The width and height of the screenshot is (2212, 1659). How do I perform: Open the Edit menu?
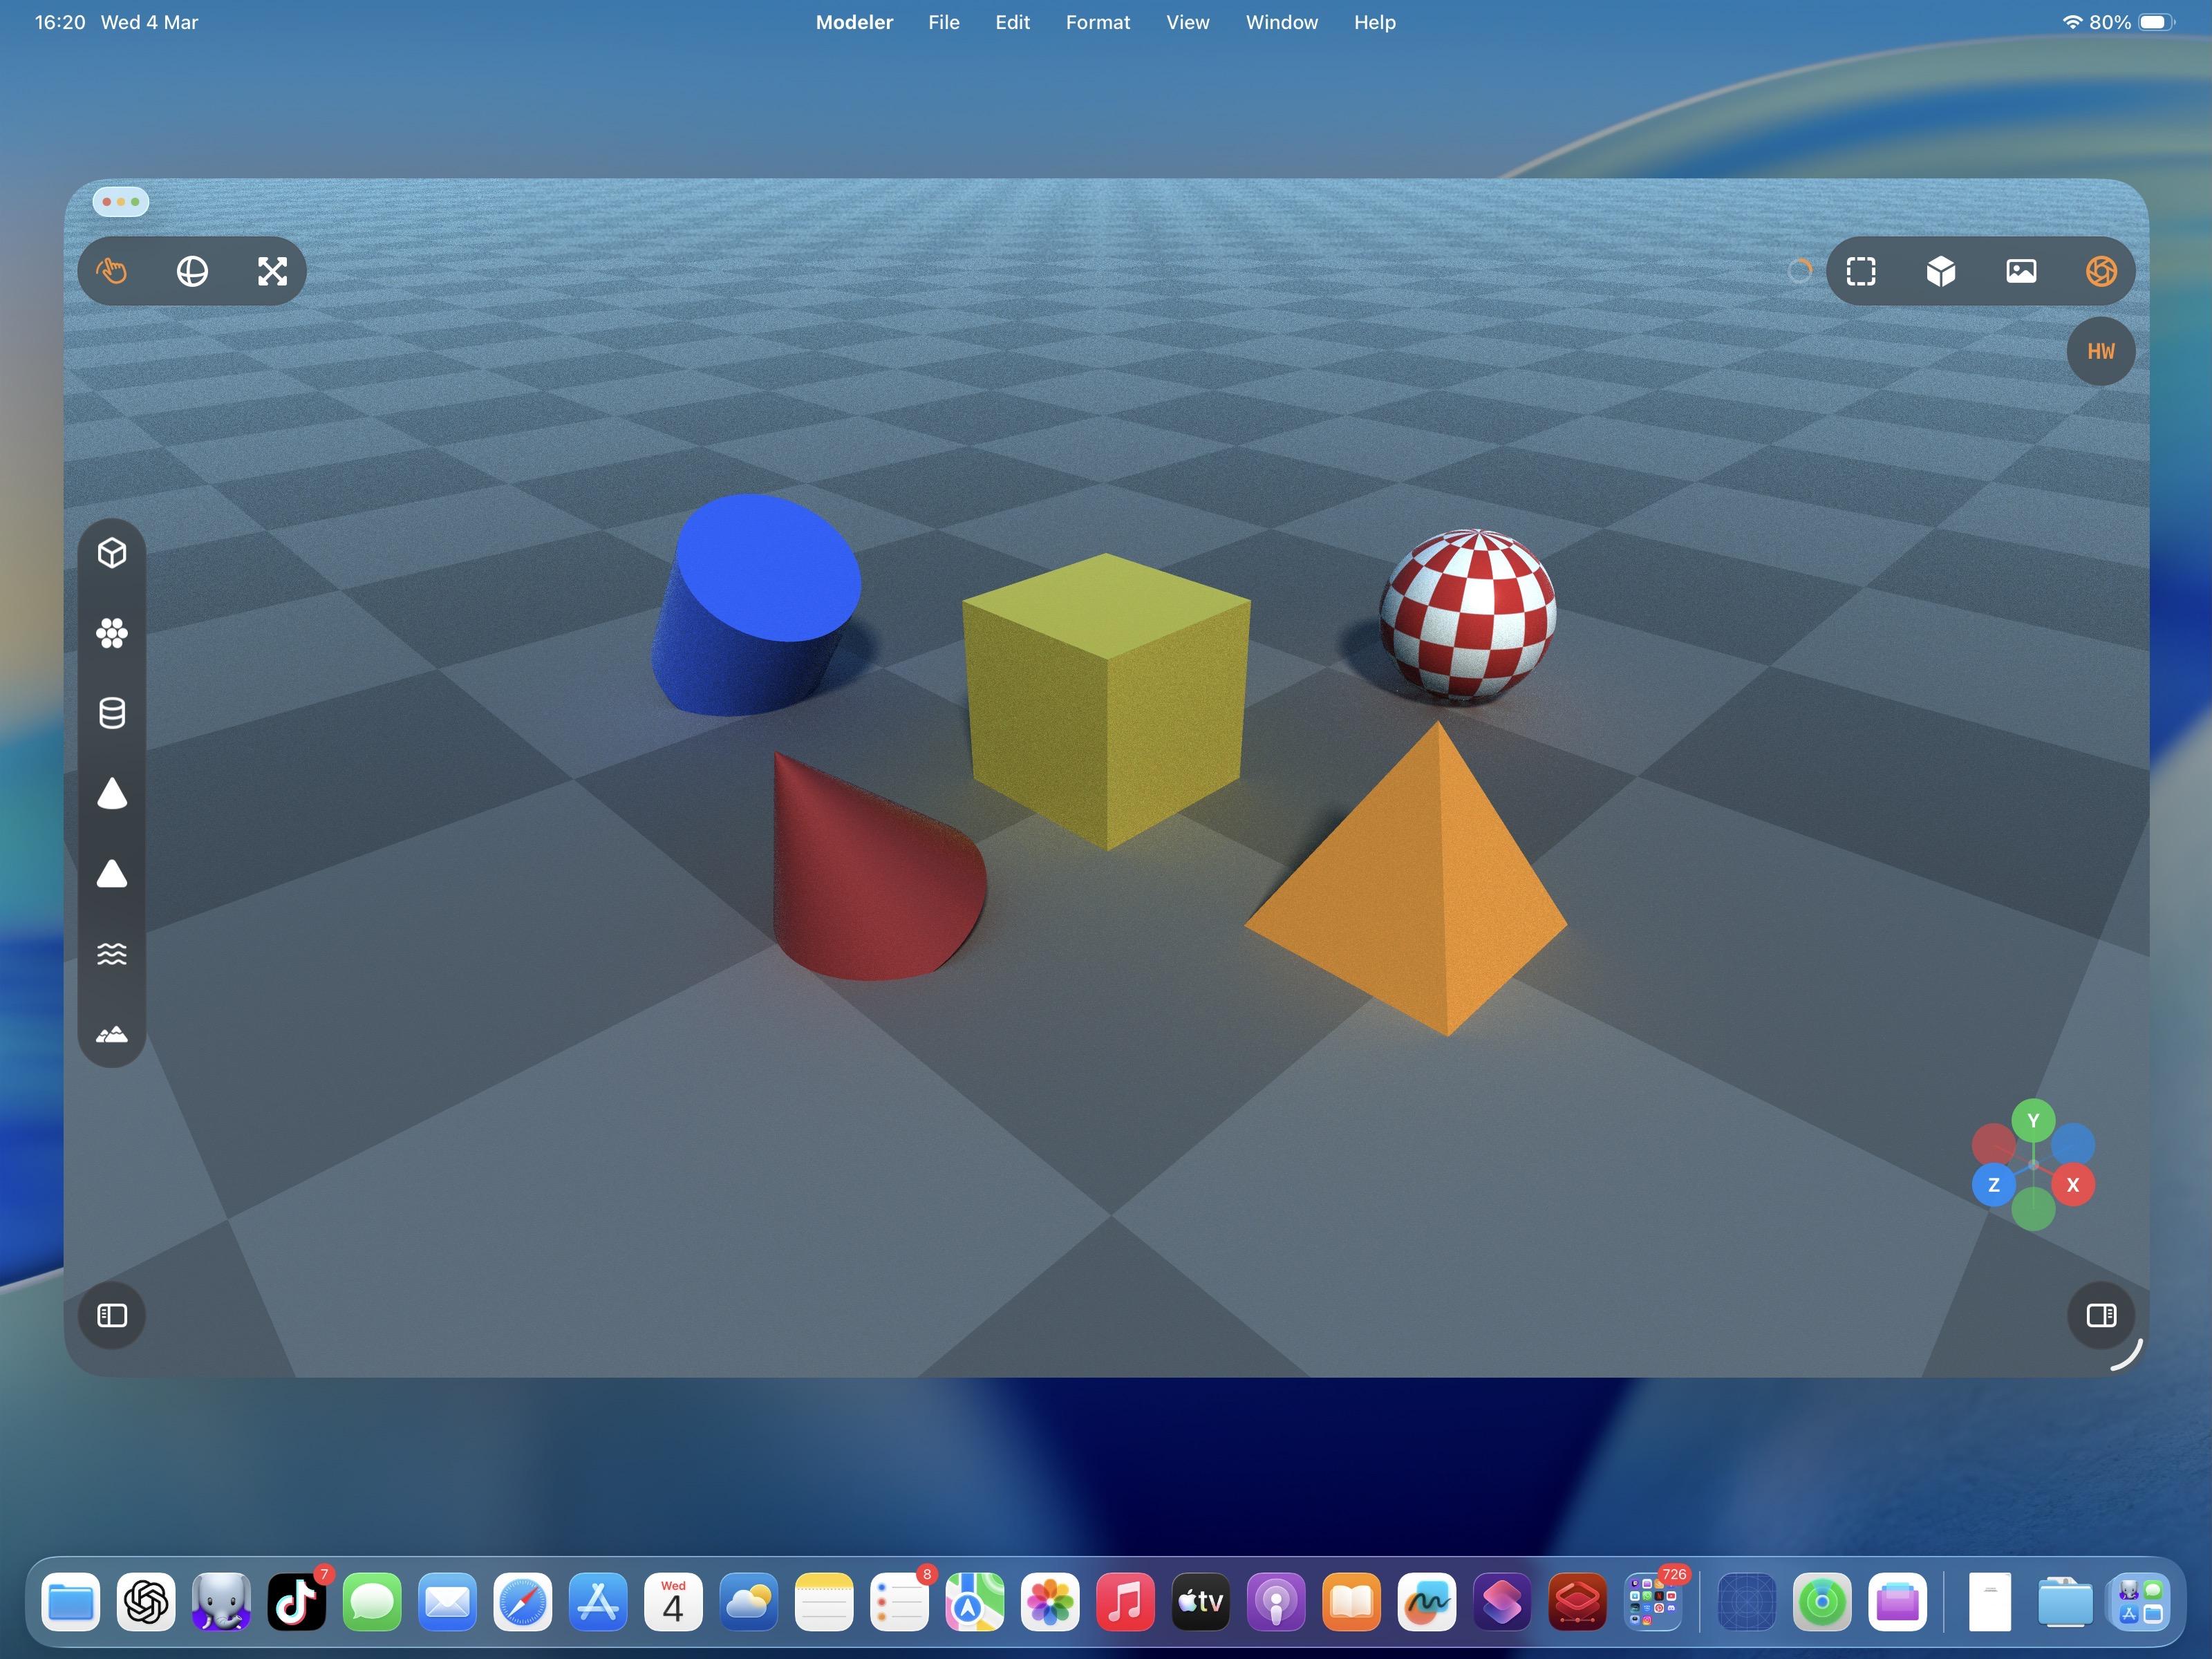click(x=1012, y=22)
